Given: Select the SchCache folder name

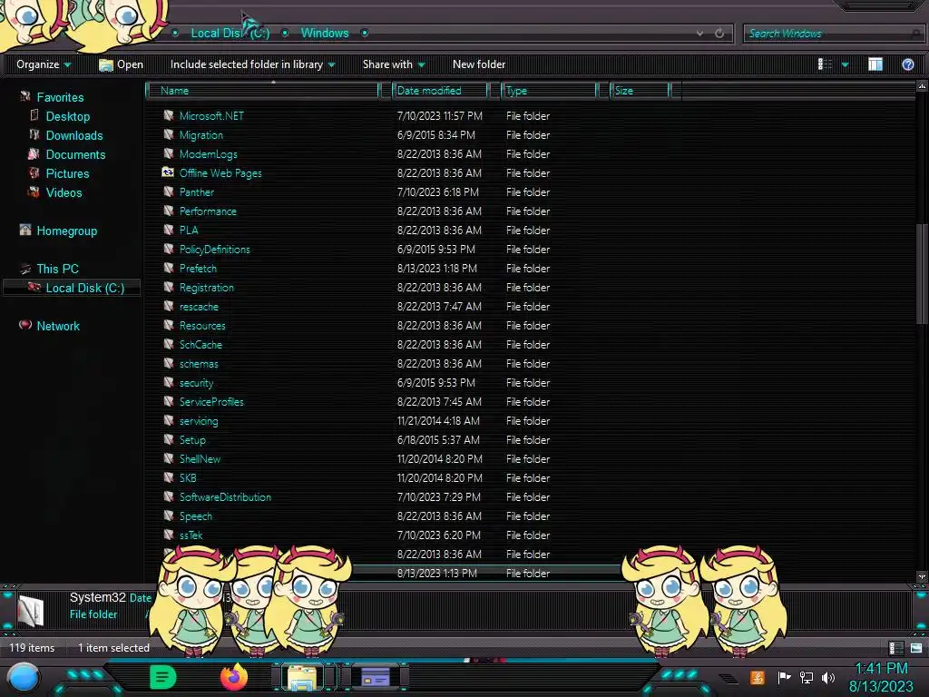Looking at the screenshot, I should [200, 344].
